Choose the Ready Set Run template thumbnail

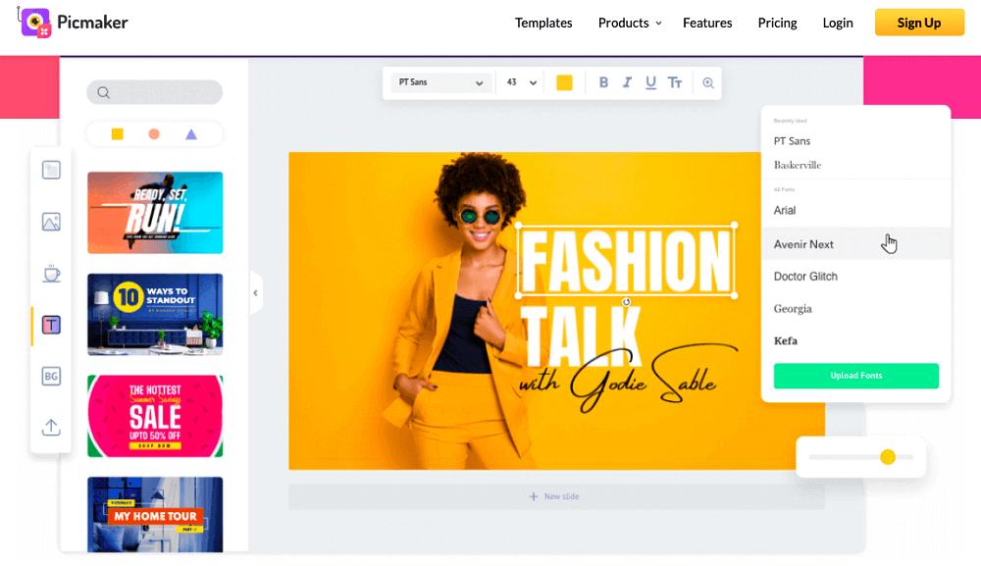[x=155, y=213]
